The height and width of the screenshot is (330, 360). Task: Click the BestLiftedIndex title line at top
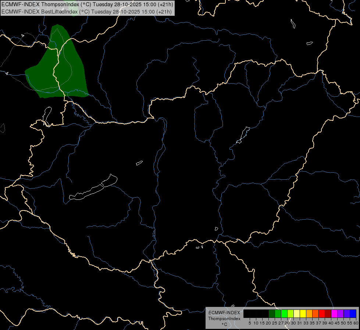pyautogui.click(x=86, y=11)
